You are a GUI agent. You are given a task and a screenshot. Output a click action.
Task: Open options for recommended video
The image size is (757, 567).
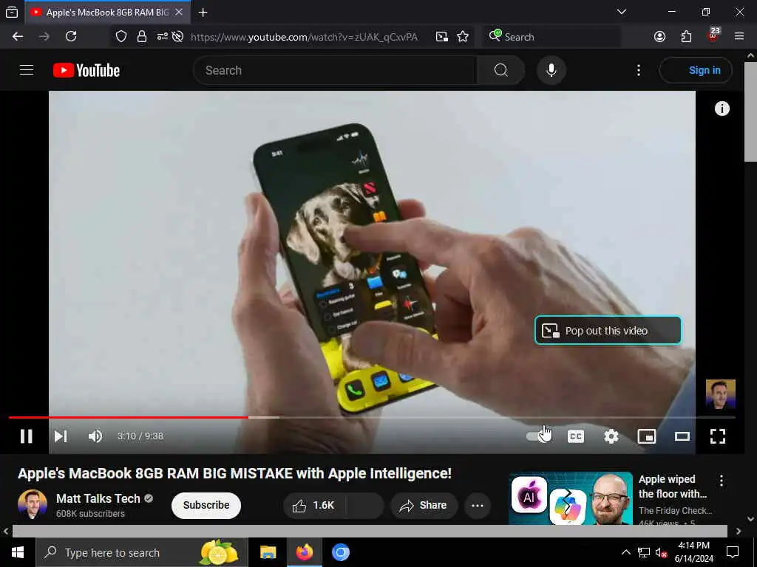(x=722, y=480)
